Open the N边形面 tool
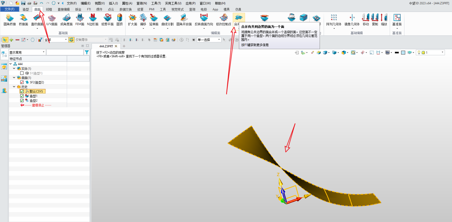The image size is (452, 222). (x=93, y=20)
